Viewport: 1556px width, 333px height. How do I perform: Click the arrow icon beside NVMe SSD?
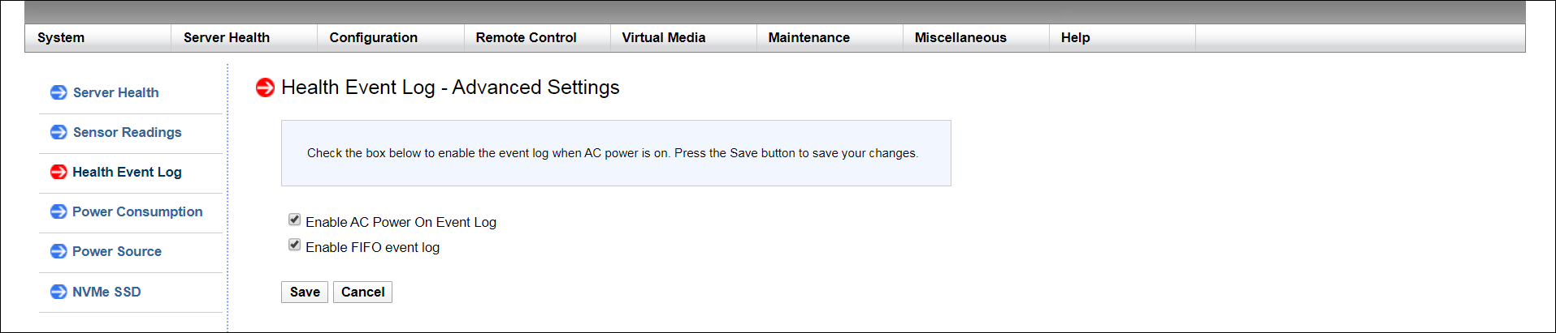point(59,292)
